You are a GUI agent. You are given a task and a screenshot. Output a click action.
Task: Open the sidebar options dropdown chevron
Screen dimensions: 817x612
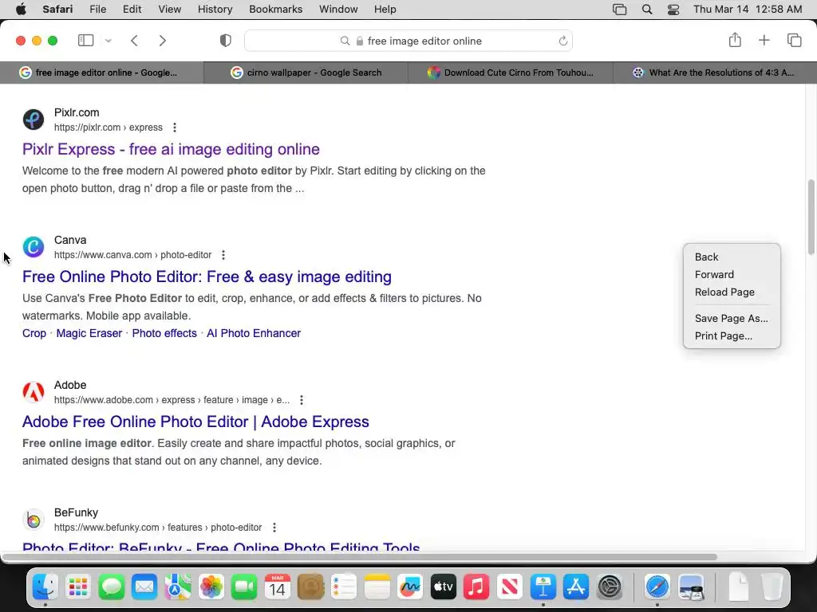coord(109,41)
